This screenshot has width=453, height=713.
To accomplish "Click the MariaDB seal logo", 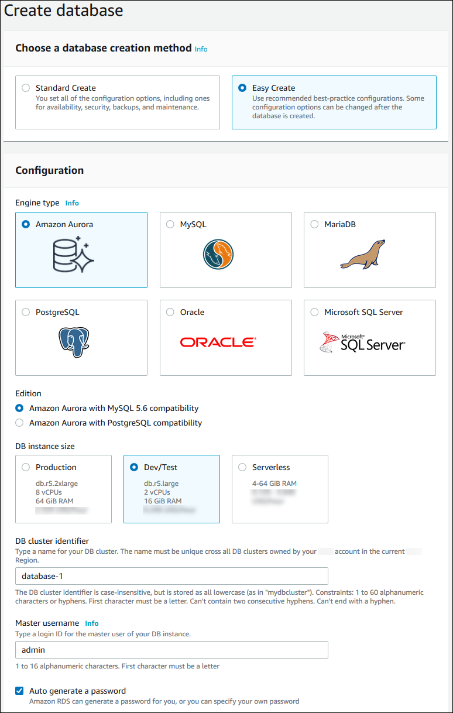I will pyautogui.click(x=363, y=255).
